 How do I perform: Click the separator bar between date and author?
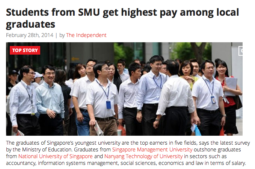click(56, 35)
